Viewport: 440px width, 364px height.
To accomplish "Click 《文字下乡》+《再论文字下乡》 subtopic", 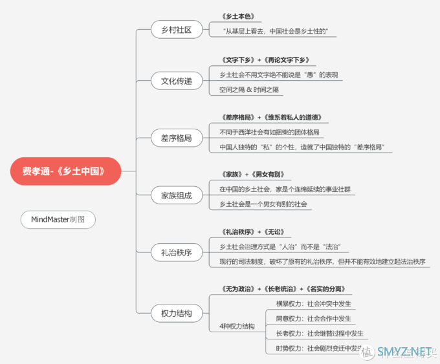I will tap(265, 60).
